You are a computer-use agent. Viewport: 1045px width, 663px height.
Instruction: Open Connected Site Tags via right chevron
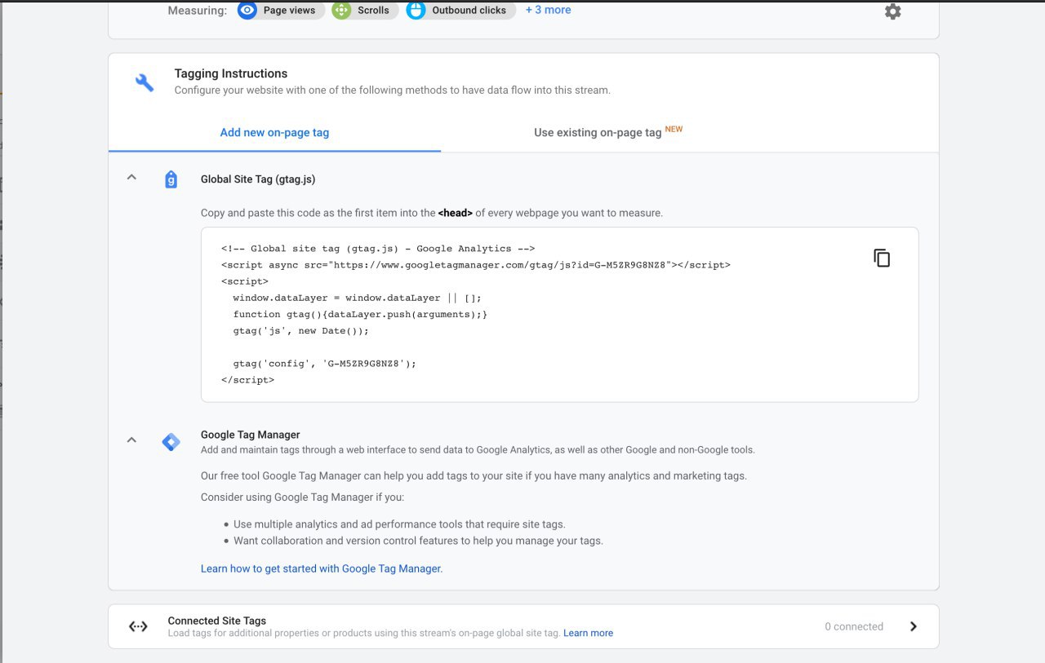[914, 626]
